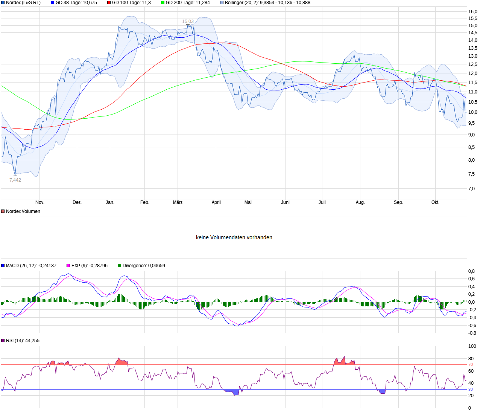Select the green Divergence indicator square

(x=119, y=265)
